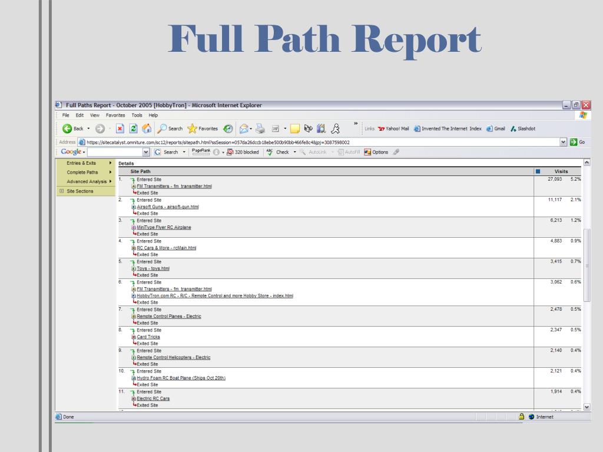
Task: Open Remote Control Helicopters - Electric link
Action: [x=174, y=357]
